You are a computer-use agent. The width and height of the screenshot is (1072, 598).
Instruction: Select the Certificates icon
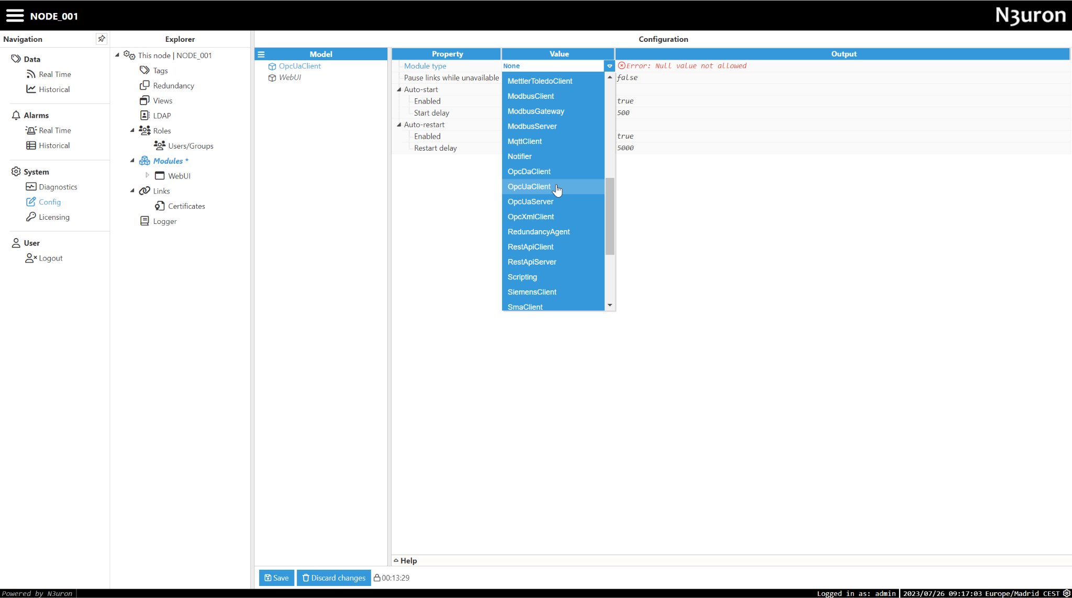160,206
